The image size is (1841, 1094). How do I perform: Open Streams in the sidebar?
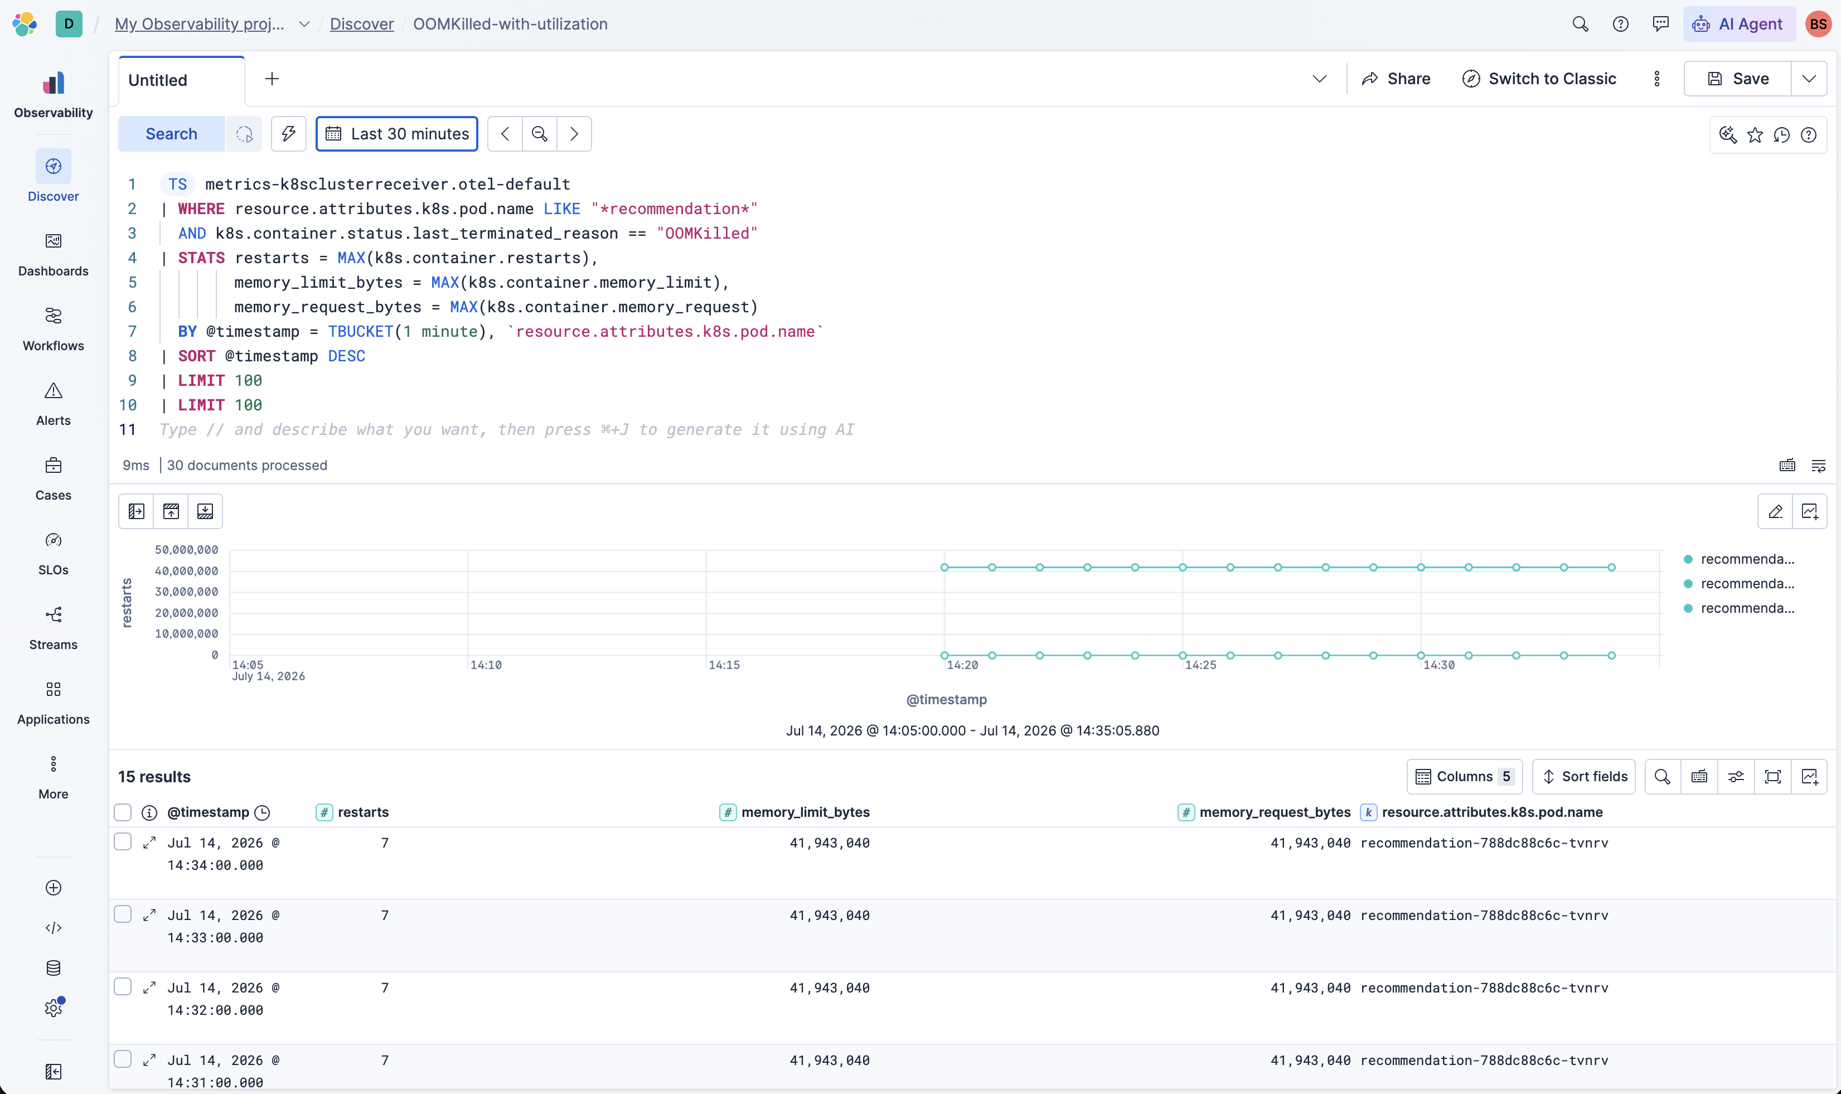53,628
